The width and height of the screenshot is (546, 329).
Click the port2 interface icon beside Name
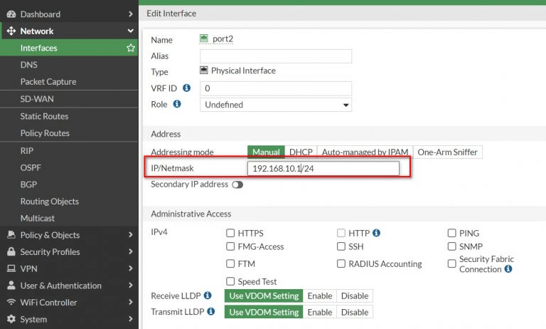tap(204, 38)
